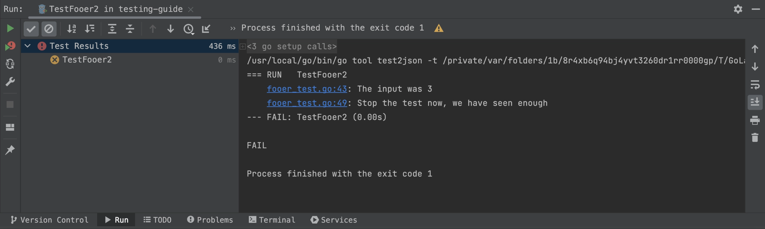Click '--- FAIL: TestFooer2 (0.00s)' console line
765x229 pixels.
point(317,117)
